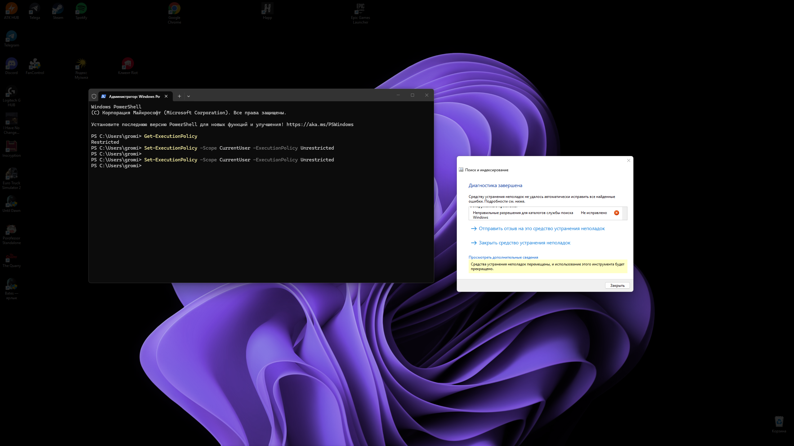794x446 pixels.
Task: Click the Диагностика завершена heading
Action: pyautogui.click(x=495, y=186)
